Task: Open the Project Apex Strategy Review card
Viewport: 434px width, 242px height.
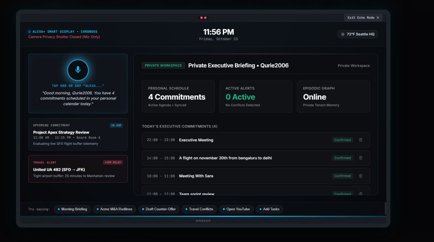Action: 78,134
